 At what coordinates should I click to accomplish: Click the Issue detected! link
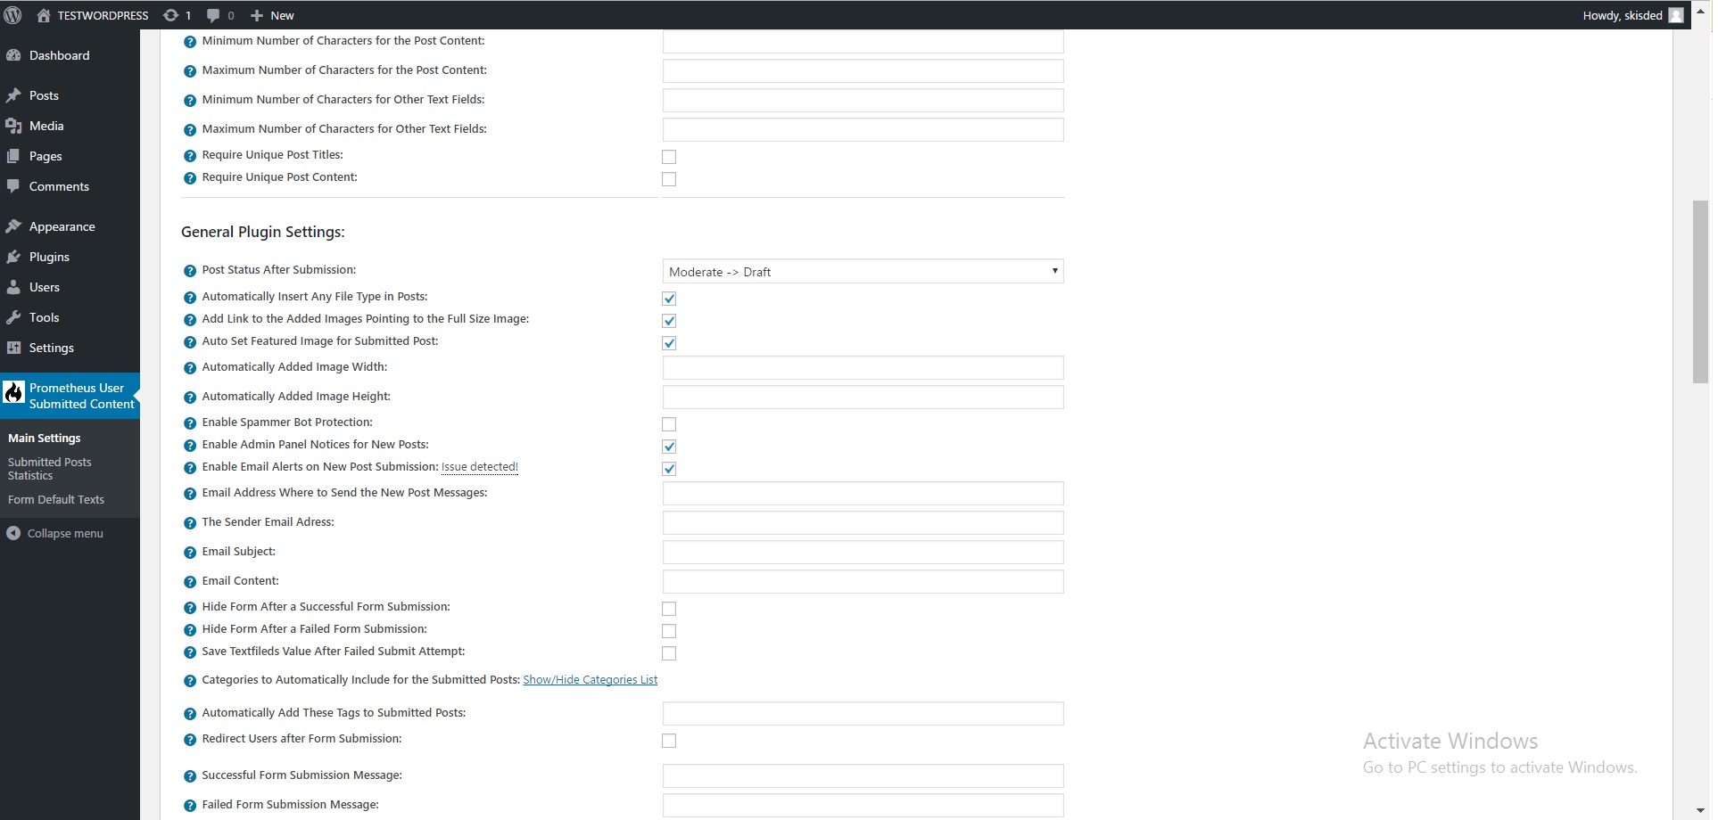(x=479, y=467)
